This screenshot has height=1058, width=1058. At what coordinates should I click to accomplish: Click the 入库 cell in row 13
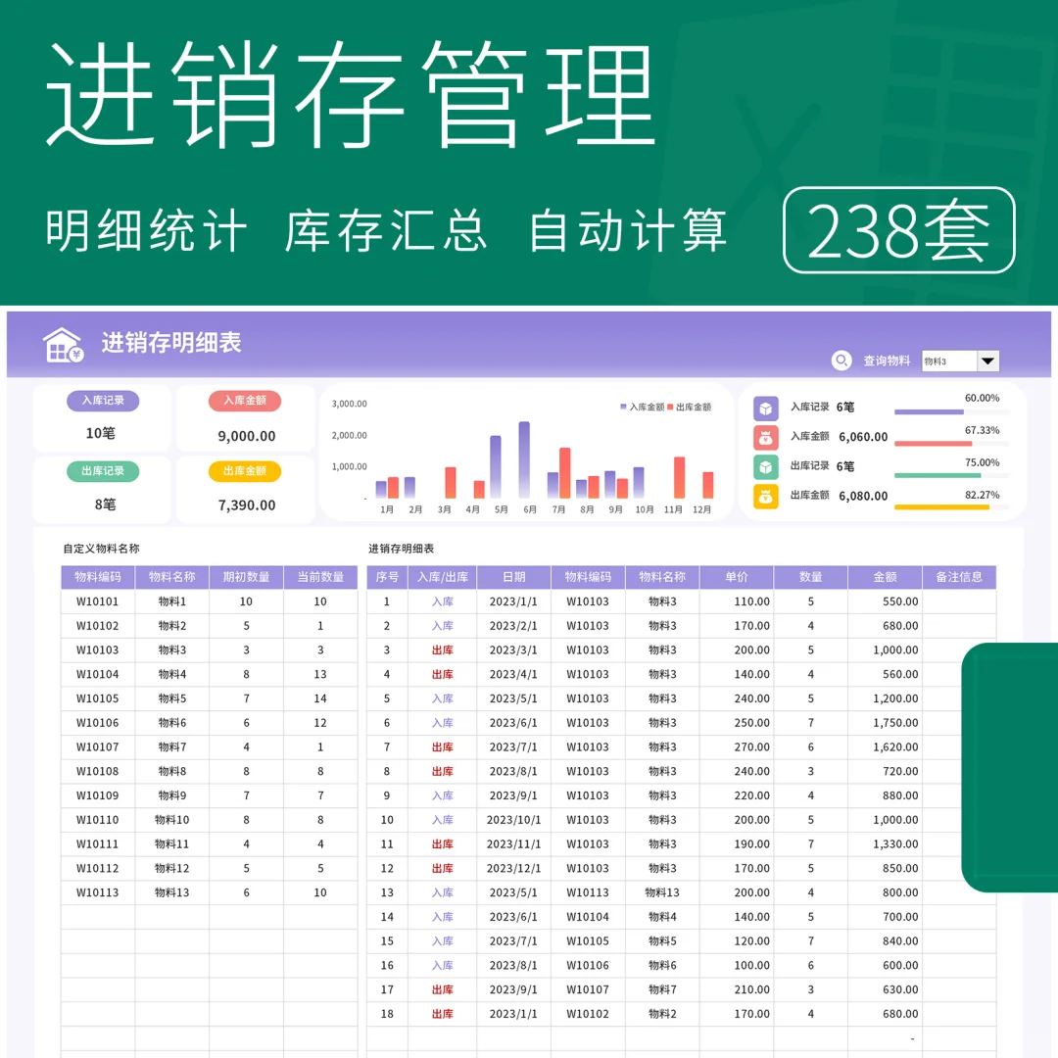pos(443,892)
